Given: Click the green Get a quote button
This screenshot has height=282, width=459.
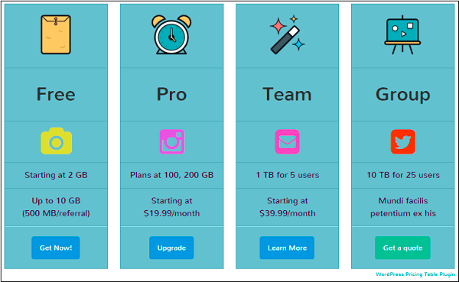Looking at the screenshot, I should 402,248.
